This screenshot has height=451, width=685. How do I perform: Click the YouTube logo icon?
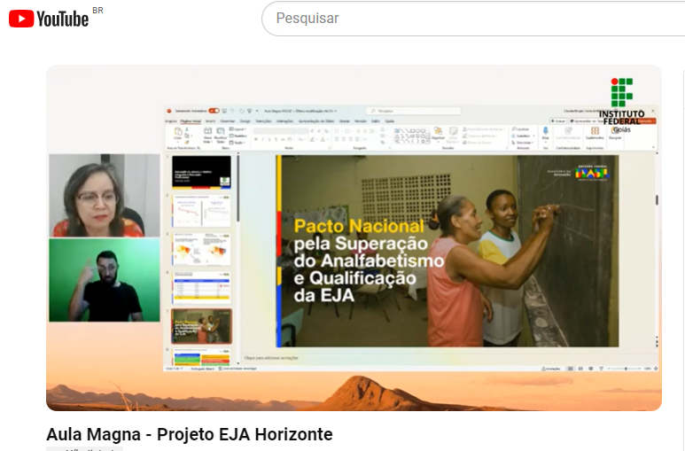tap(21, 19)
